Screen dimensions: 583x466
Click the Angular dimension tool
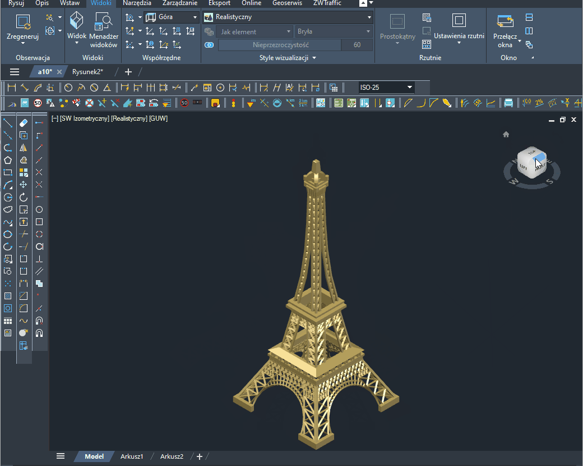[x=107, y=88]
